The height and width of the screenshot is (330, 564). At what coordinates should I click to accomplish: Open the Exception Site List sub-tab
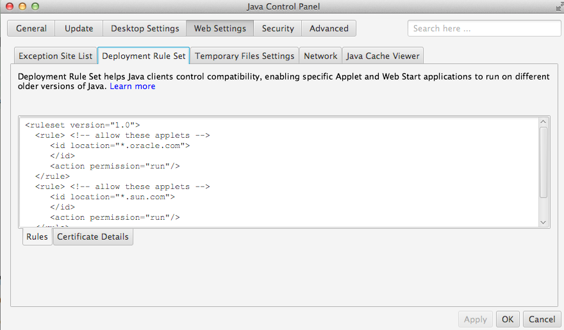click(x=56, y=56)
